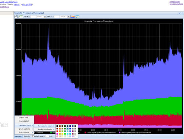Open the pre-production link at top right

176,4
